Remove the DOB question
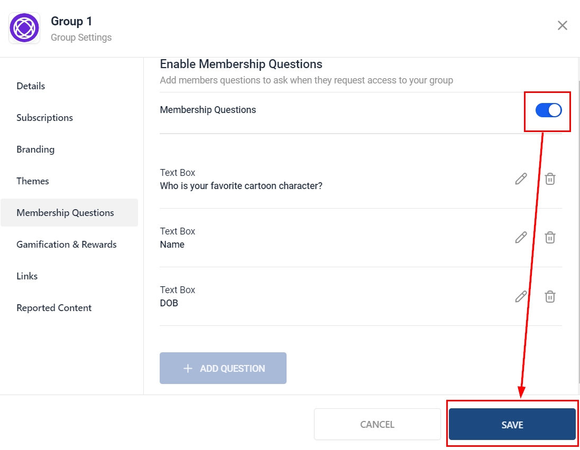Viewport: 580px width, 450px height. [x=550, y=296]
